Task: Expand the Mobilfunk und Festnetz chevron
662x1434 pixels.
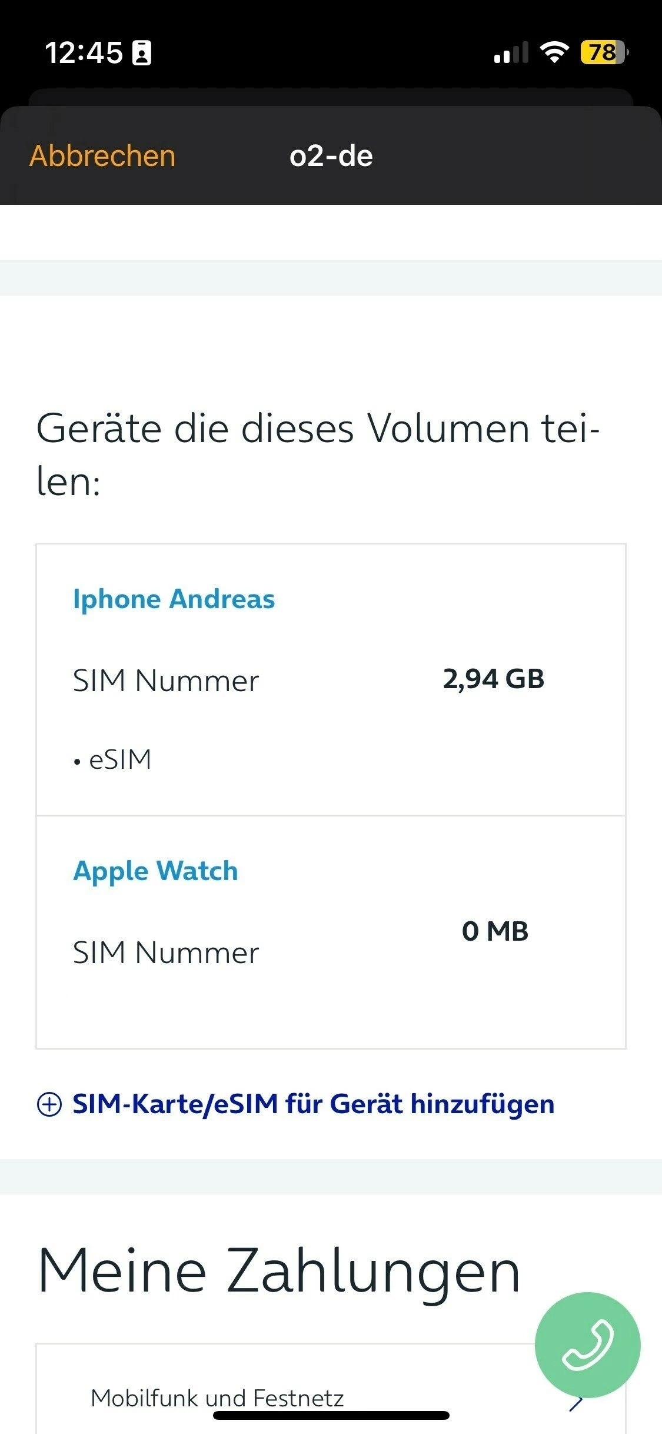Action: (x=576, y=1402)
